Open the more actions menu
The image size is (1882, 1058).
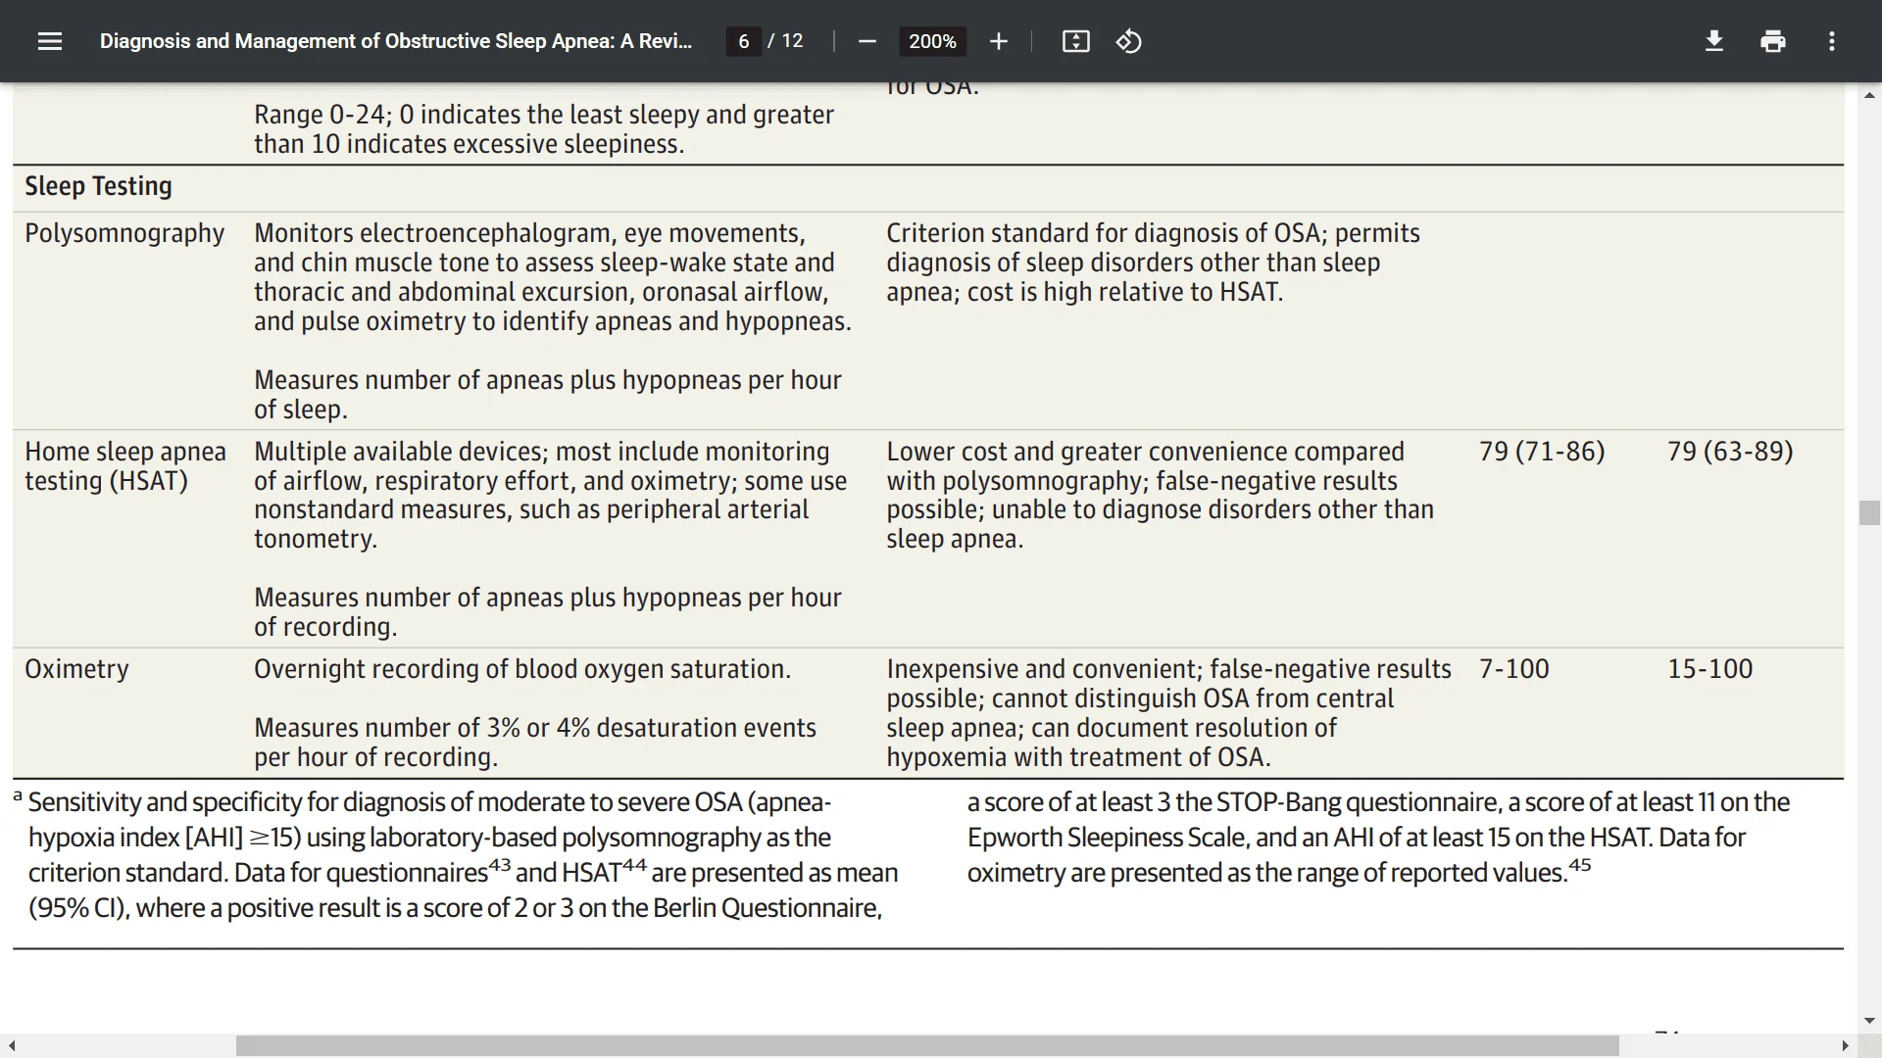point(1831,41)
